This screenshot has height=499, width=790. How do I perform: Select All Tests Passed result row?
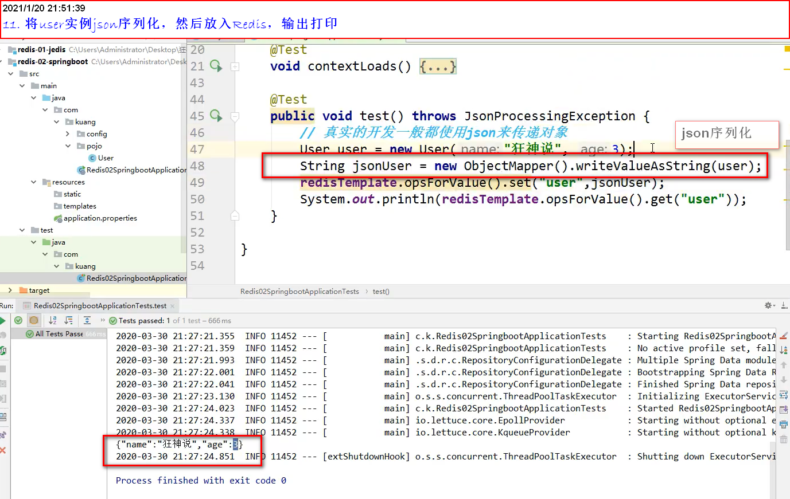coord(59,334)
